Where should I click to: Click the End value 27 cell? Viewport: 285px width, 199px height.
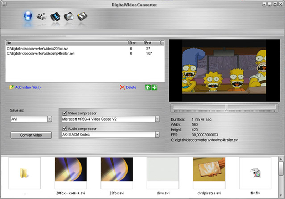148,49
